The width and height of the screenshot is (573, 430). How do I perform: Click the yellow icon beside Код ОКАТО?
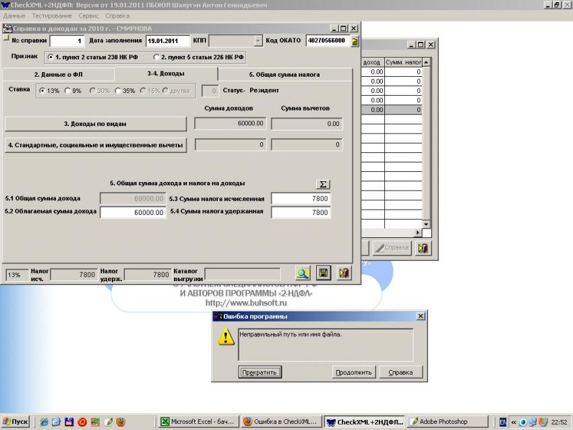click(355, 40)
